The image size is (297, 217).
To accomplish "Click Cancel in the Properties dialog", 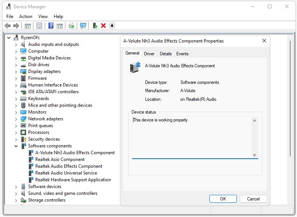I will click(253, 199).
